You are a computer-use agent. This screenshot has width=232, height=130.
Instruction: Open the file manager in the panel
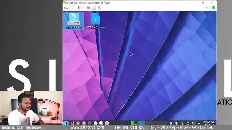[78, 123]
